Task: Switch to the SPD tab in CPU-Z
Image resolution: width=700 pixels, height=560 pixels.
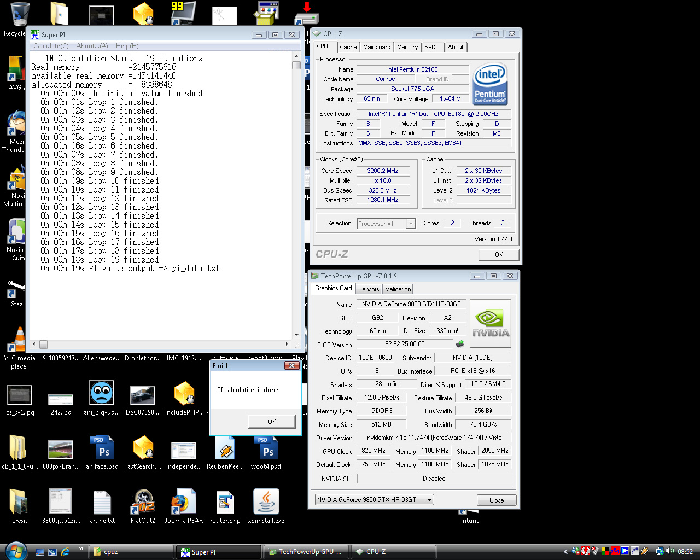Action: click(x=430, y=47)
